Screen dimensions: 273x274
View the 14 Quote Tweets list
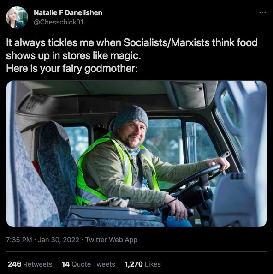coord(88,264)
